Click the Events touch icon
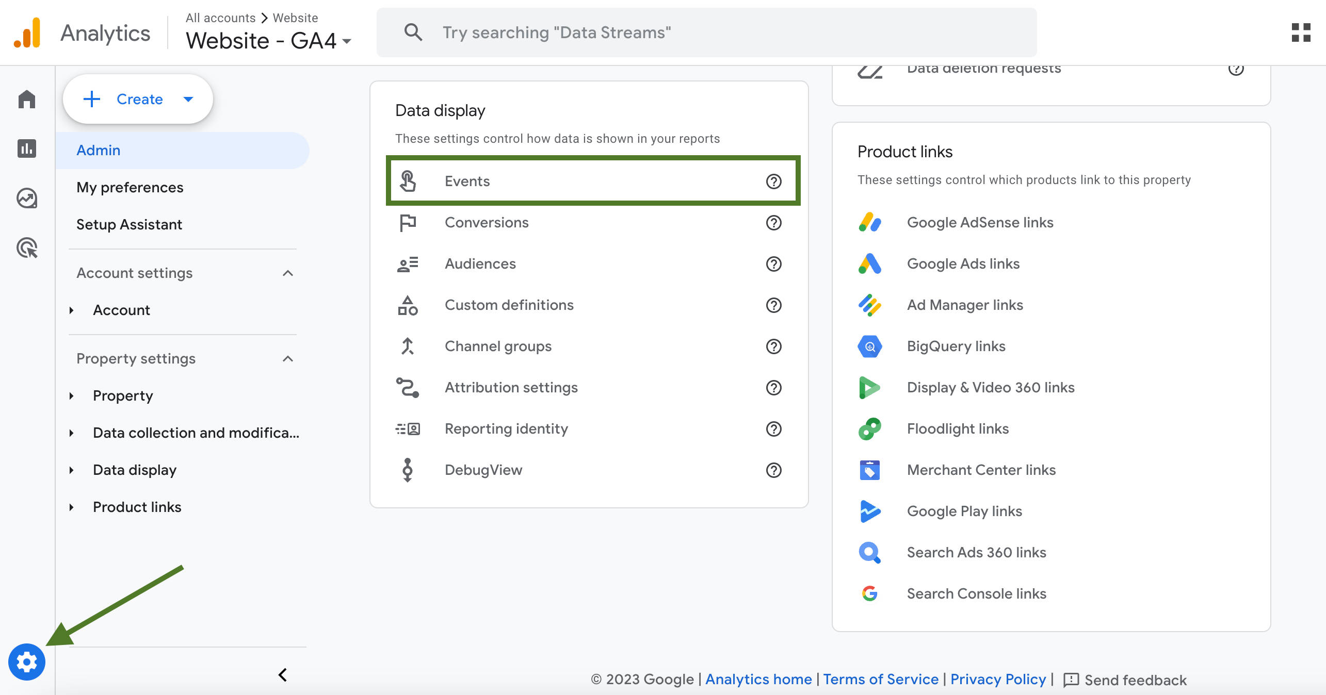The height and width of the screenshot is (695, 1326). pyautogui.click(x=408, y=181)
